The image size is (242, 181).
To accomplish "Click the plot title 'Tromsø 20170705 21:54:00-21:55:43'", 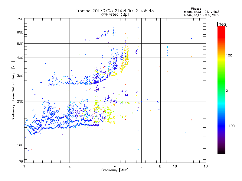I will (x=115, y=11).
